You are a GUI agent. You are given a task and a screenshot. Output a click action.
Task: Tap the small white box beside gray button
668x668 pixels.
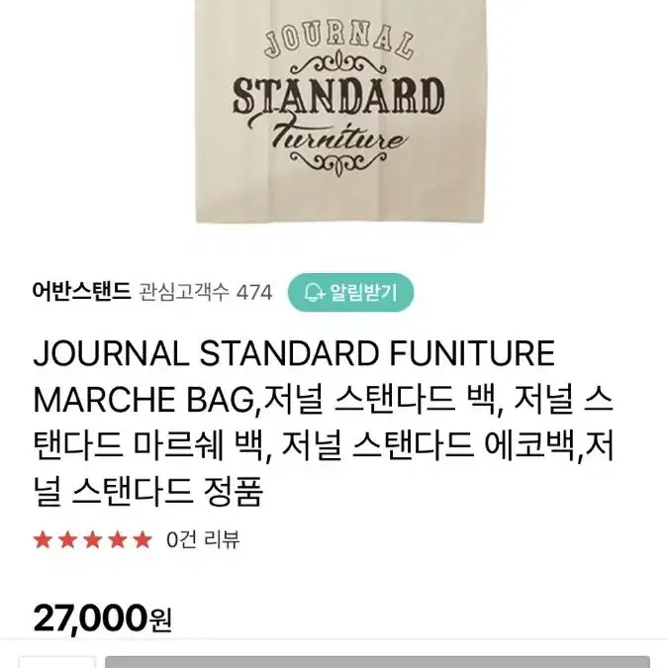[57, 662]
